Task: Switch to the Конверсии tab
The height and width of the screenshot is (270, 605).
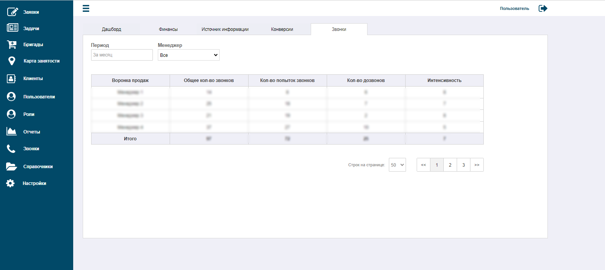Action: (282, 29)
